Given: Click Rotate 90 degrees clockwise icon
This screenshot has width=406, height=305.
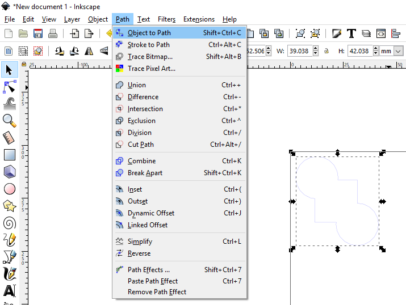Looking at the screenshot, I should click(x=74, y=51).
